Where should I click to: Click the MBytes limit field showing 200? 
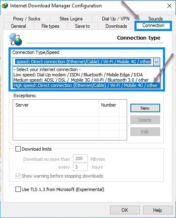(x=80, y=158)
